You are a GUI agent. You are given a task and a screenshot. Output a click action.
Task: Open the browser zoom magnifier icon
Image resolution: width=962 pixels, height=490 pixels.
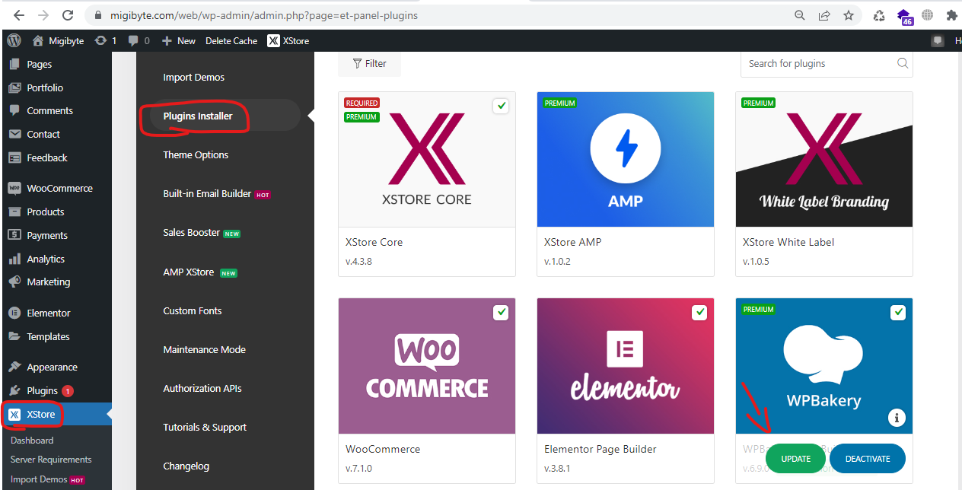point(800,15)
